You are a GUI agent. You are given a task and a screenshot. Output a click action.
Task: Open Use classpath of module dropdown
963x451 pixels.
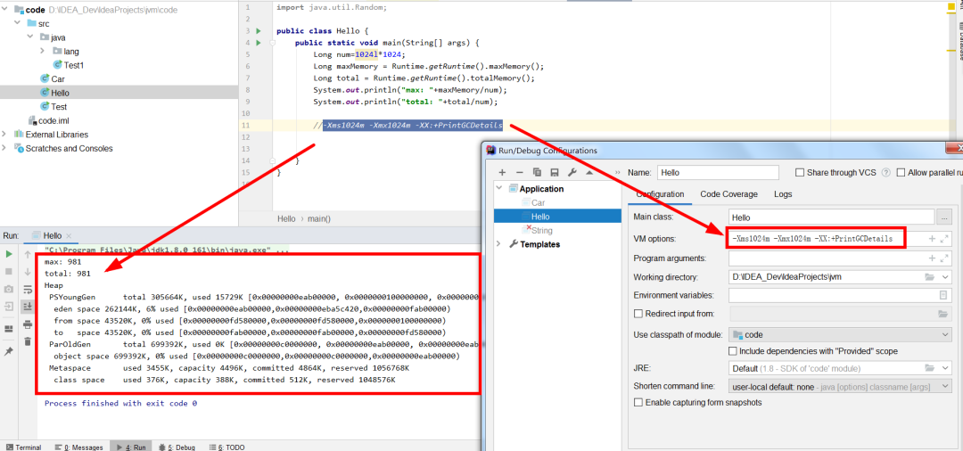[944, 335]
